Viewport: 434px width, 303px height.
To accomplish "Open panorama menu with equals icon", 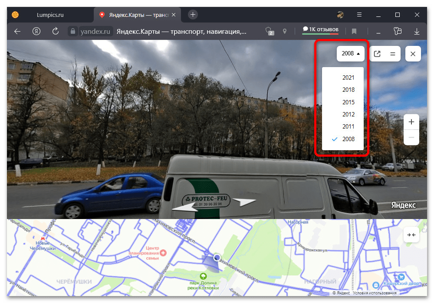I will [x=392, y=54].
